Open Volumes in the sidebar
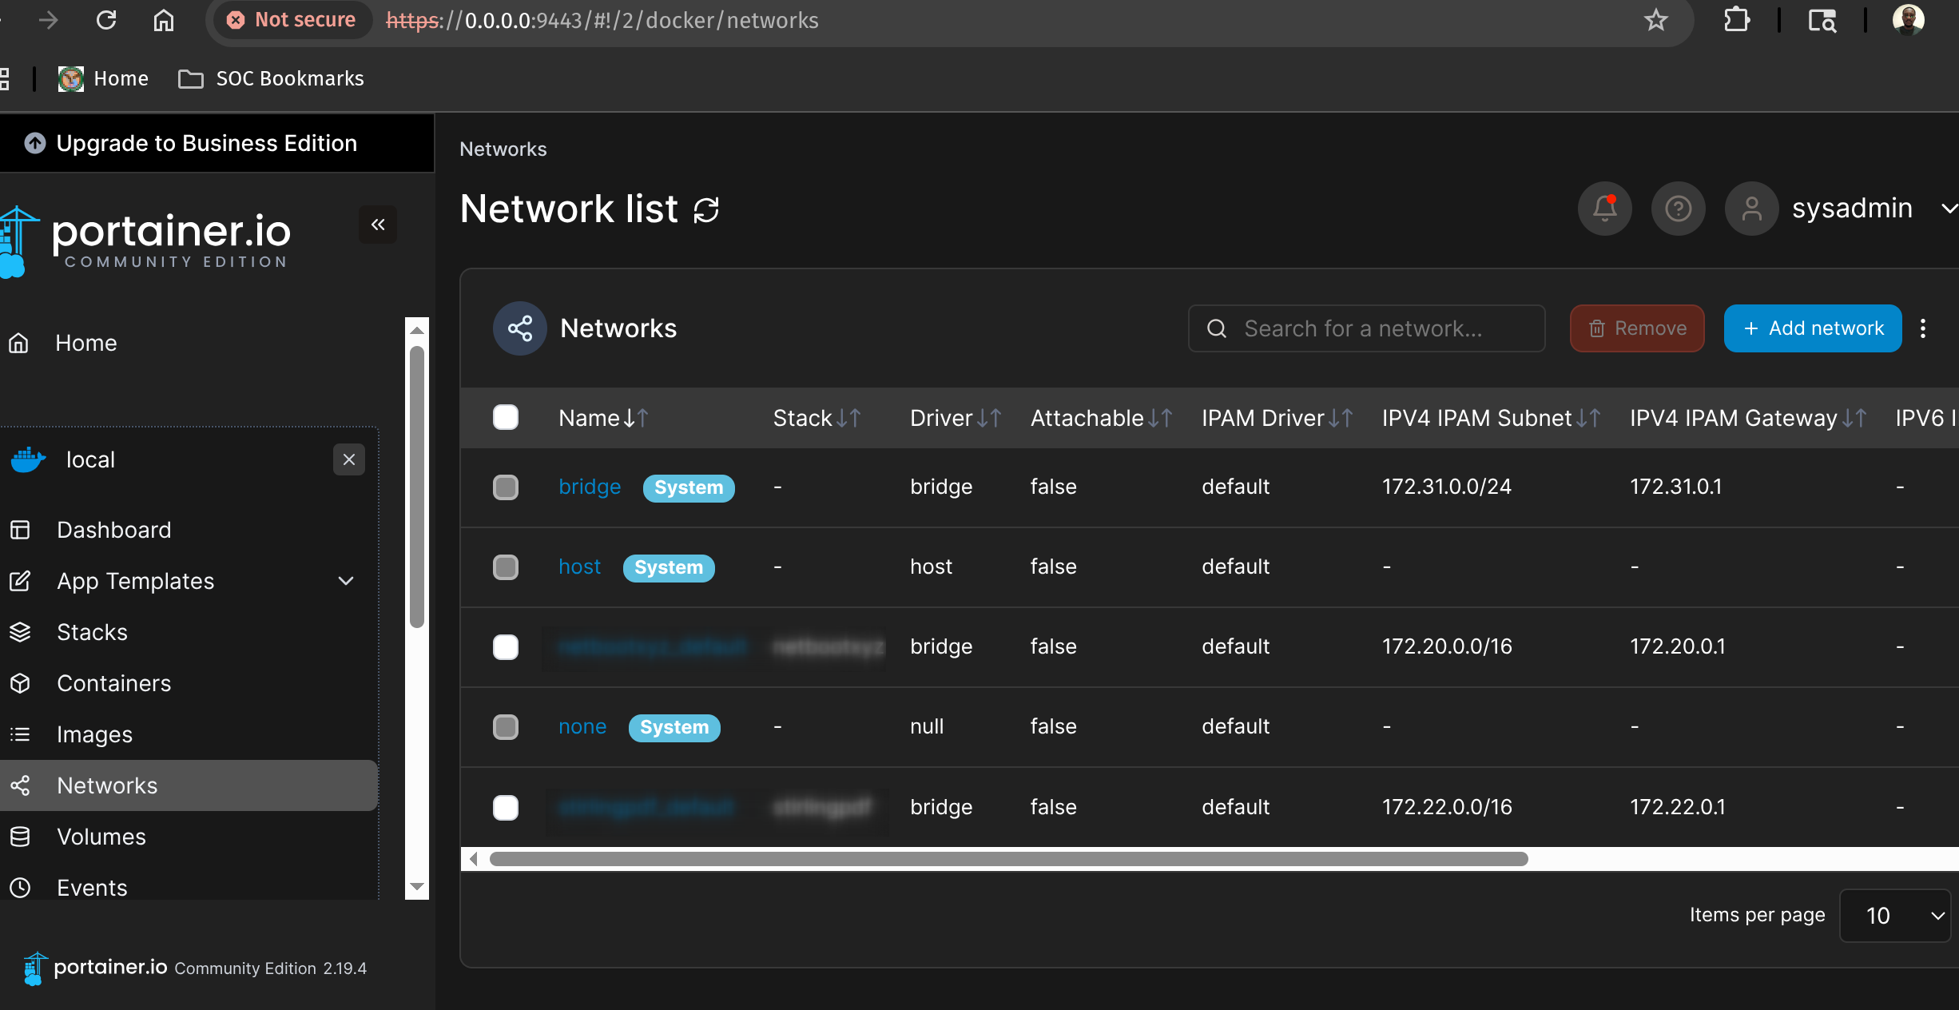The width and height of the screenshot is (1959, 1010). (101, 837)
